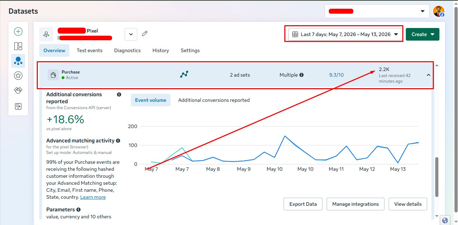Open the overview panels icon in sidebar
458x225 pixels.
click(x=18, y=46)
